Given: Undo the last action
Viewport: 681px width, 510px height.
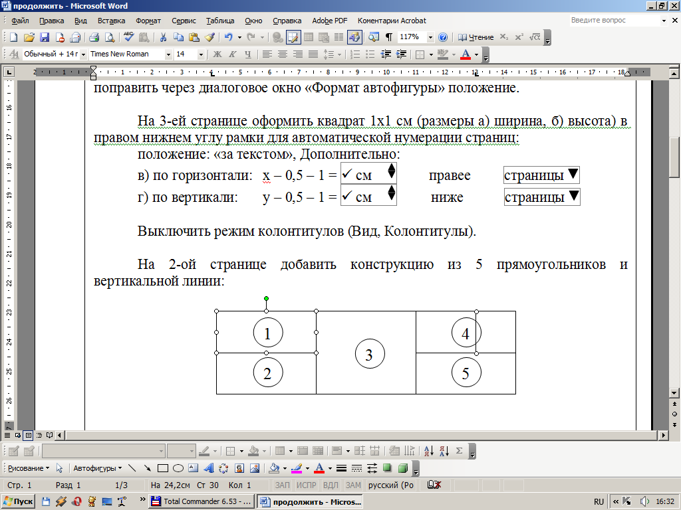Looking at the screenshot, I should pyautogui.click(x=229, y=37).
